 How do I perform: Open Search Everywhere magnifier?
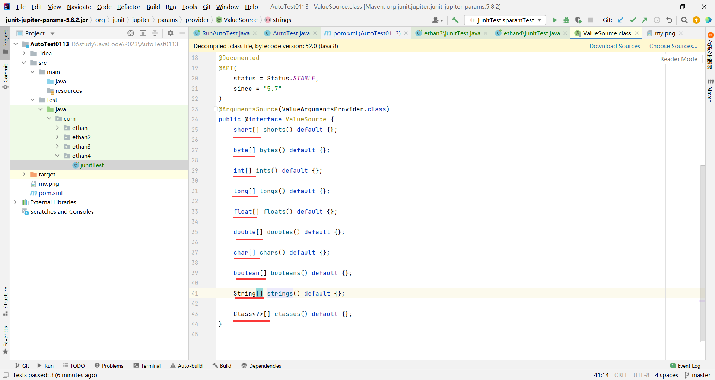pyautogui.click(x=684, y=20)
